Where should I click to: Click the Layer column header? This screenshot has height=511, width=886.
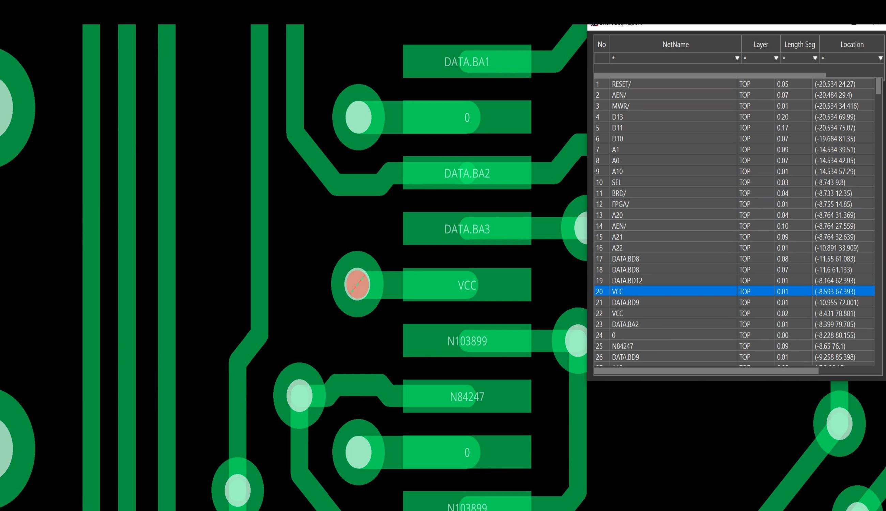click(x=761, y=44)
